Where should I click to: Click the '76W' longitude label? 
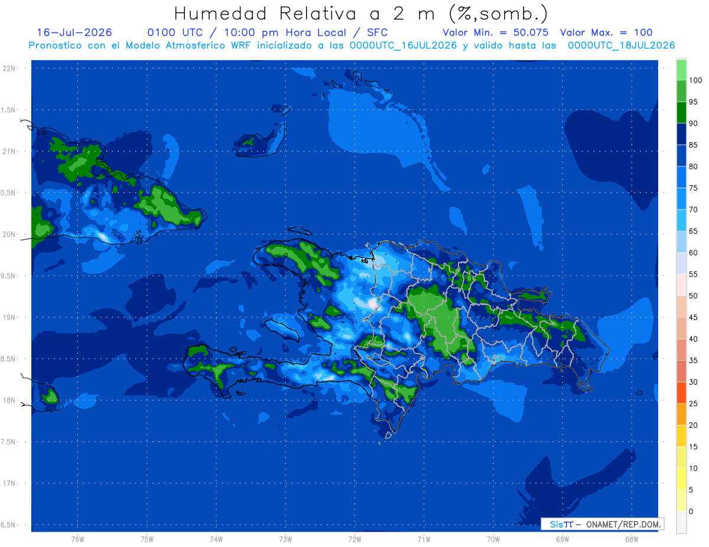tap(77, 539)
